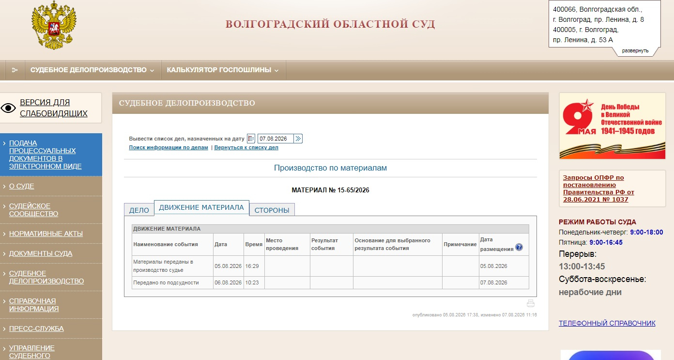Select the ДВИЖЕНИЕ МАТЕРИАЛА tab

coord(201,207)
